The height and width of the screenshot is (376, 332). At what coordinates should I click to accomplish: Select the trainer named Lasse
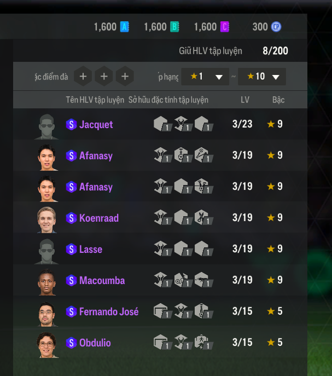pyautogui.click(x=160, y=248)
